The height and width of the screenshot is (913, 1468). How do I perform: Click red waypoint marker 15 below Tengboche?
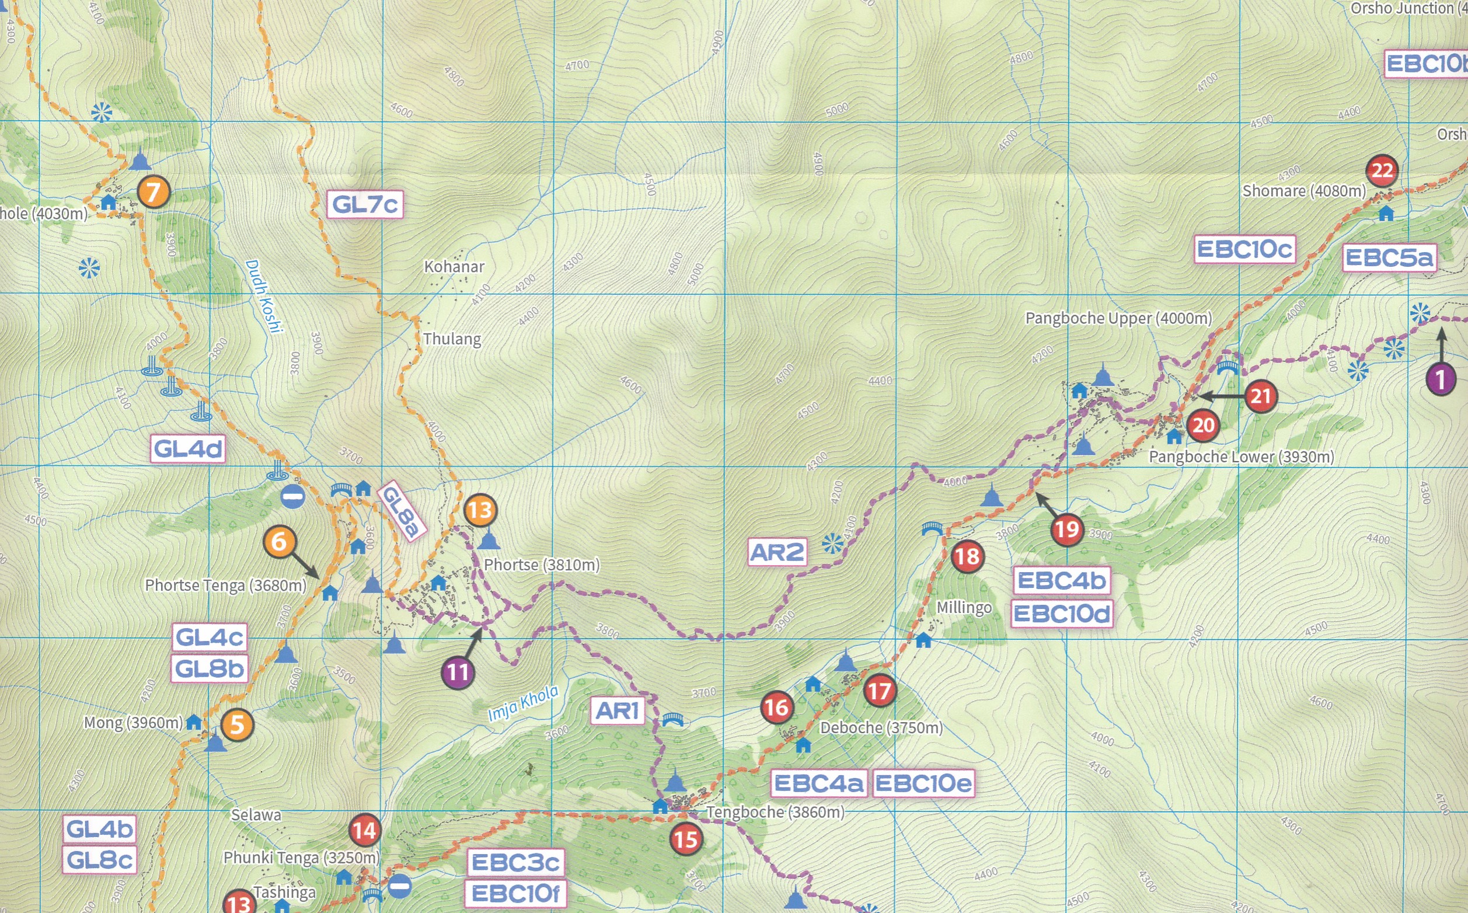coord(686,839)
